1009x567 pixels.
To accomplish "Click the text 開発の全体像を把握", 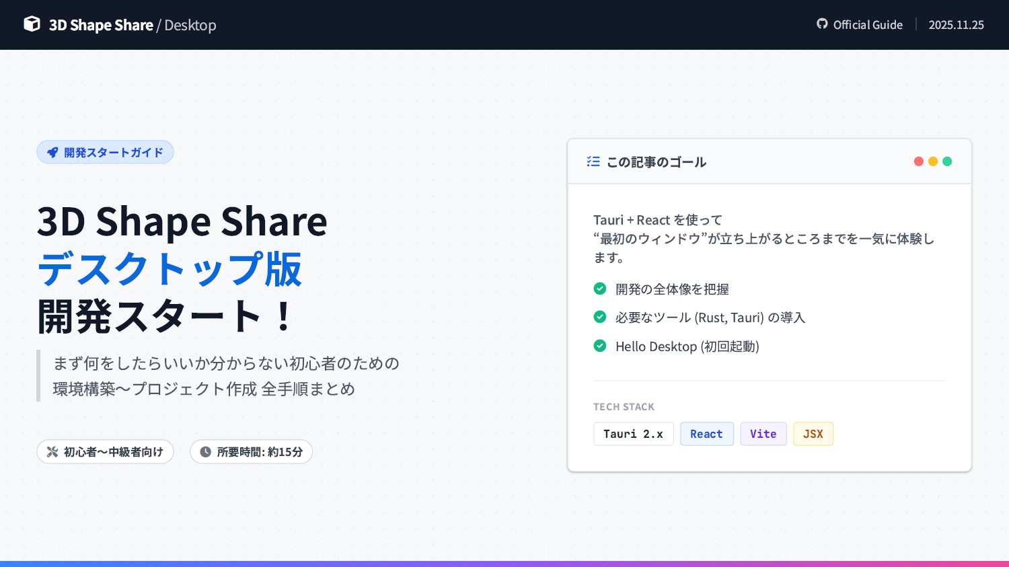I will (672, 289).
